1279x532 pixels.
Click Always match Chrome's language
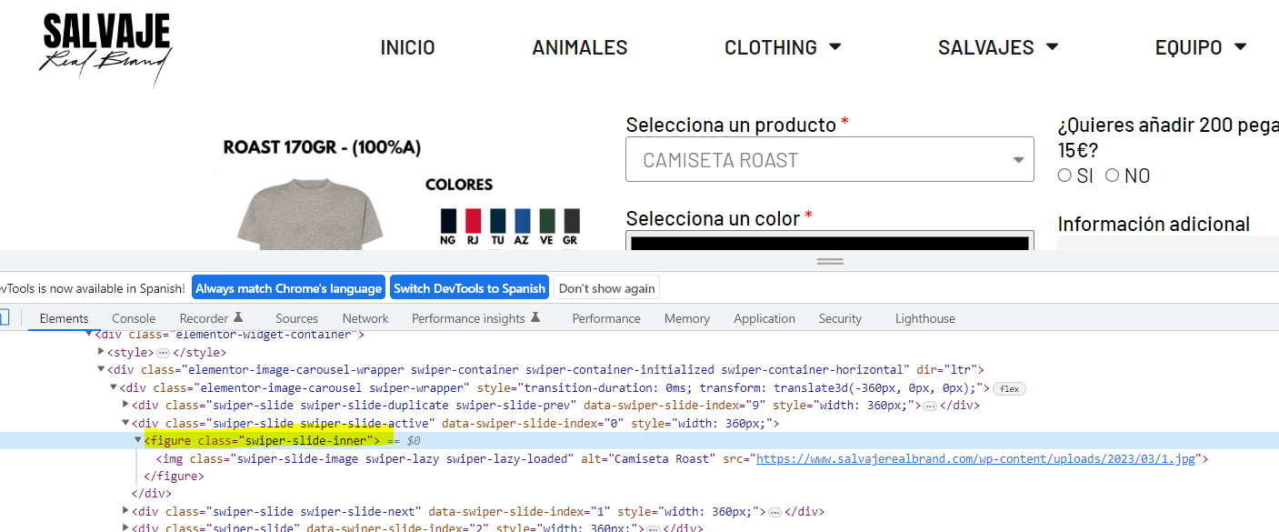(x=288, y=288)
